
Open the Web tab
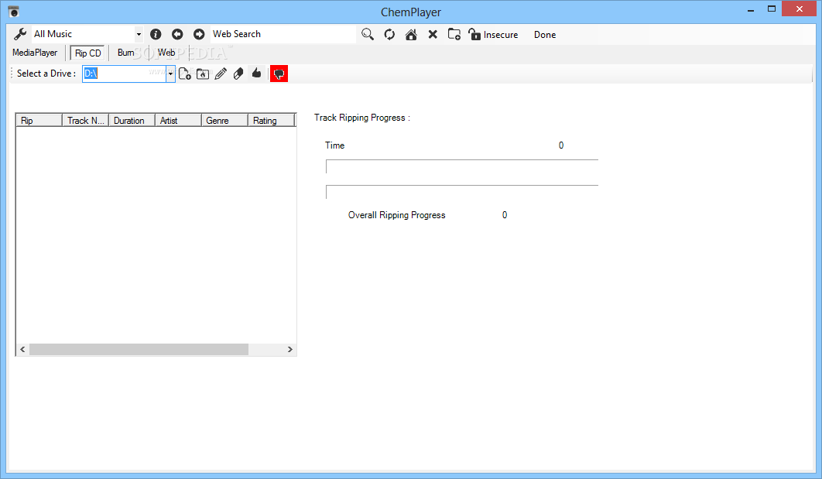tap(166, 53)
